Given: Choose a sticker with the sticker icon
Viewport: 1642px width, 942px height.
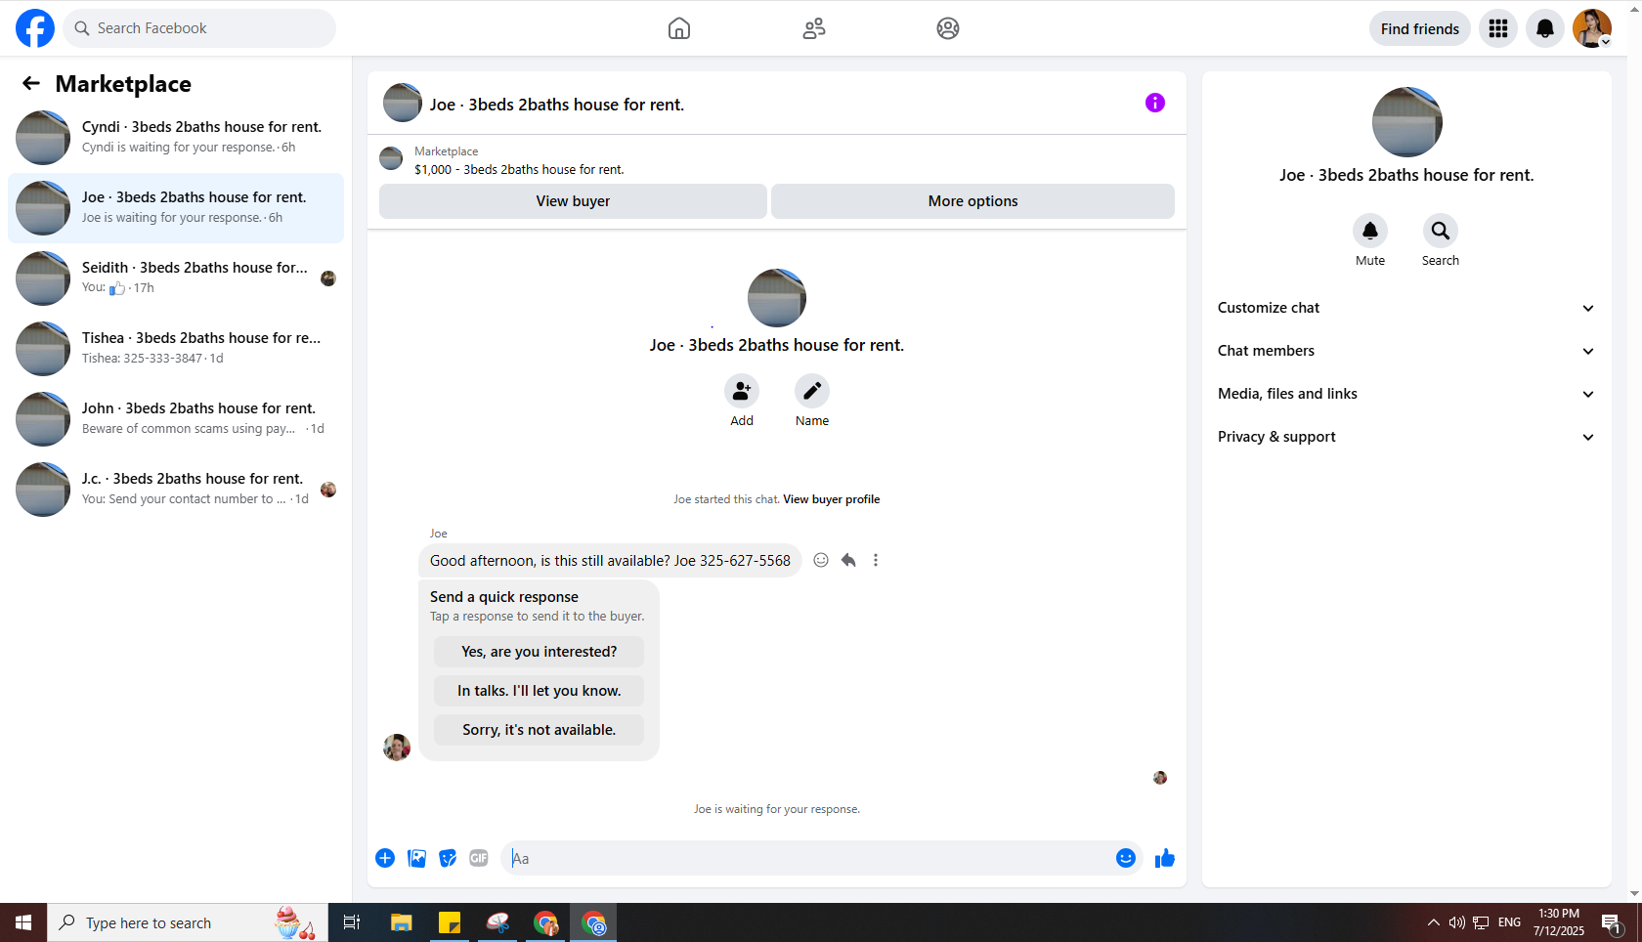Looking at the screenshot, I should coord(448,858).
